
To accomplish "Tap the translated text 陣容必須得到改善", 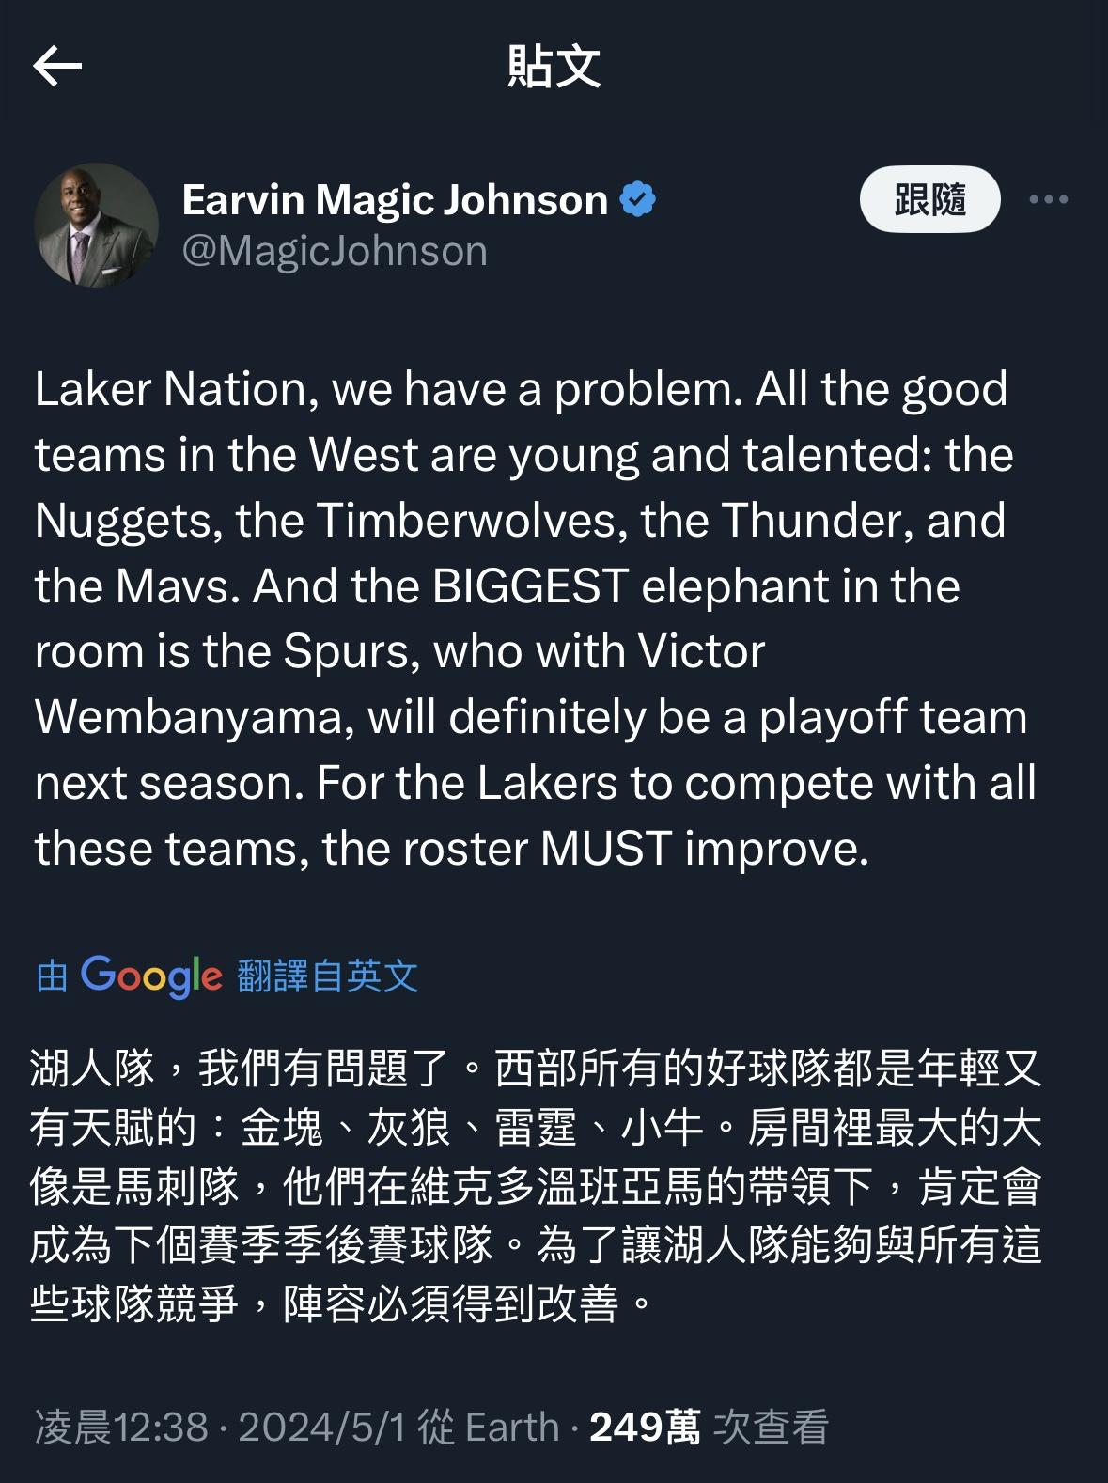I will coord(451,1303).
